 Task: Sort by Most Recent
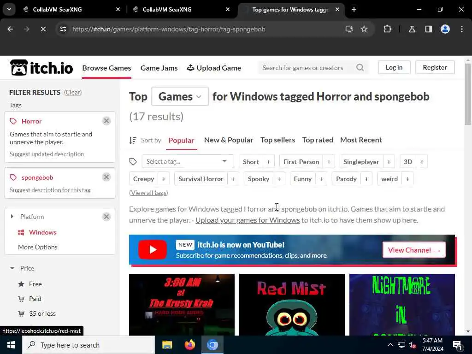click(x=361, y=140)
